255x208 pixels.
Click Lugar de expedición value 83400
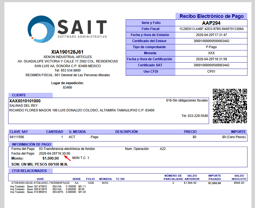67,87
